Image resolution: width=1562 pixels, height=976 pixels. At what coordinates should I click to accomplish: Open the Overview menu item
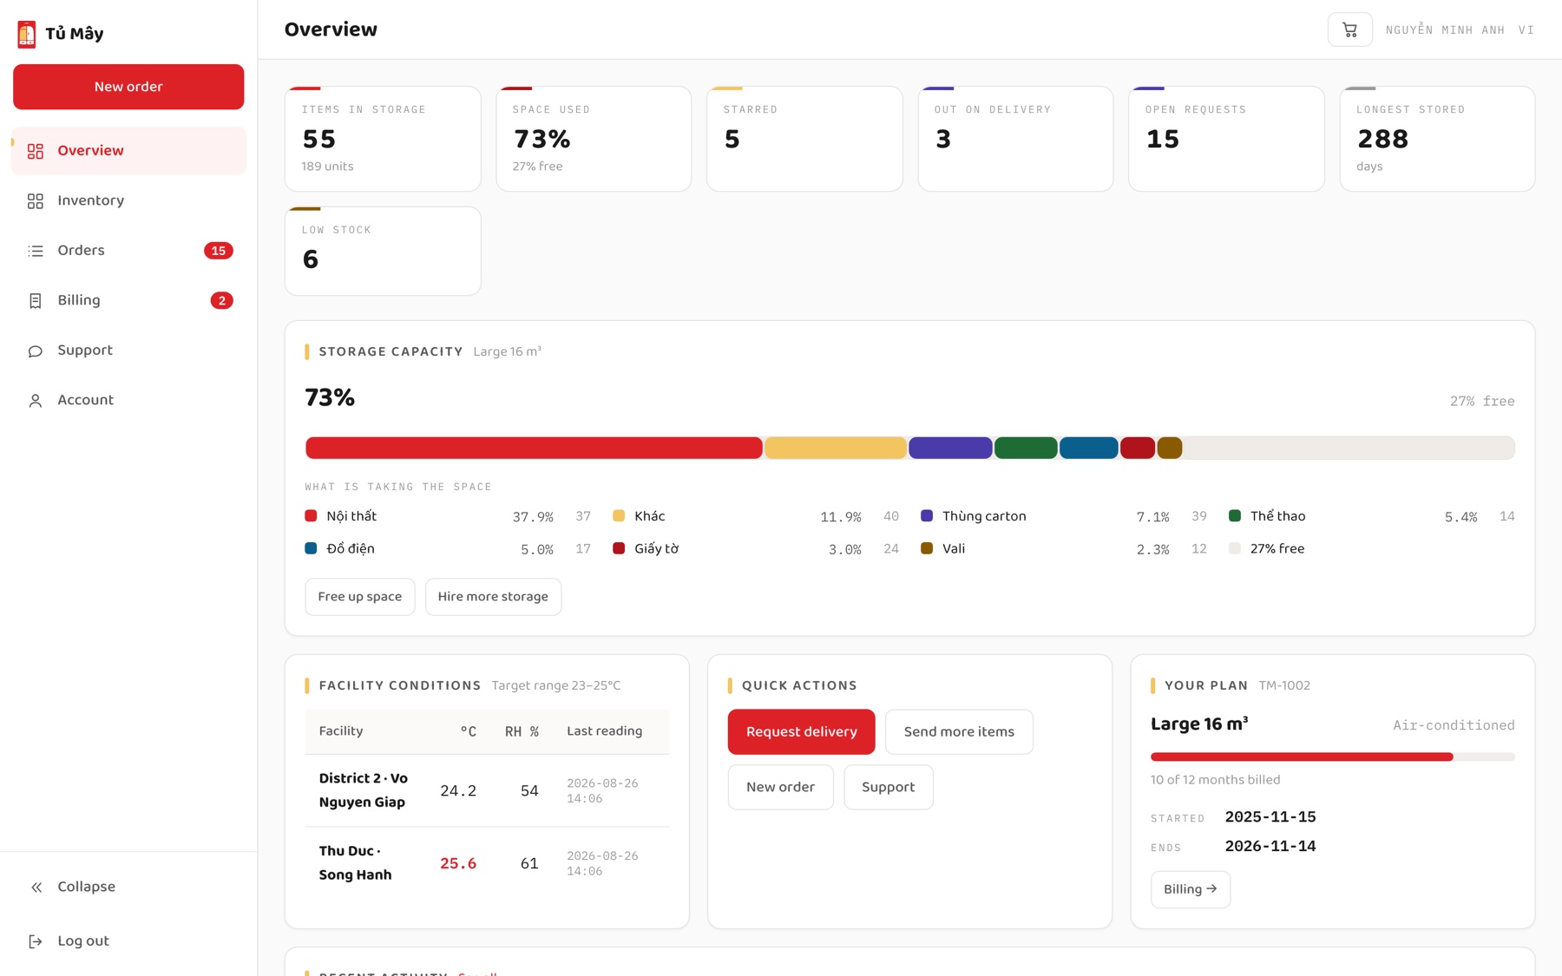click(128, 151)
